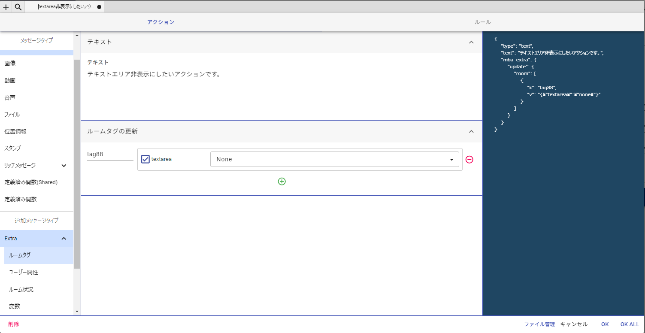645x333 pixels.
Task: Select 位置情報 message type
Action: (36, 131)
